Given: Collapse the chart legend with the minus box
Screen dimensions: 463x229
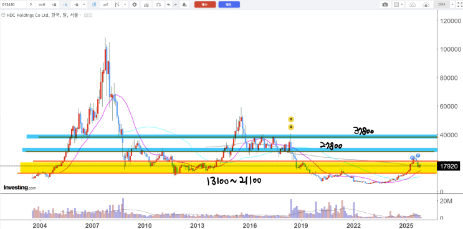Looking at the screenshot, I should click(x=3, y=15).
